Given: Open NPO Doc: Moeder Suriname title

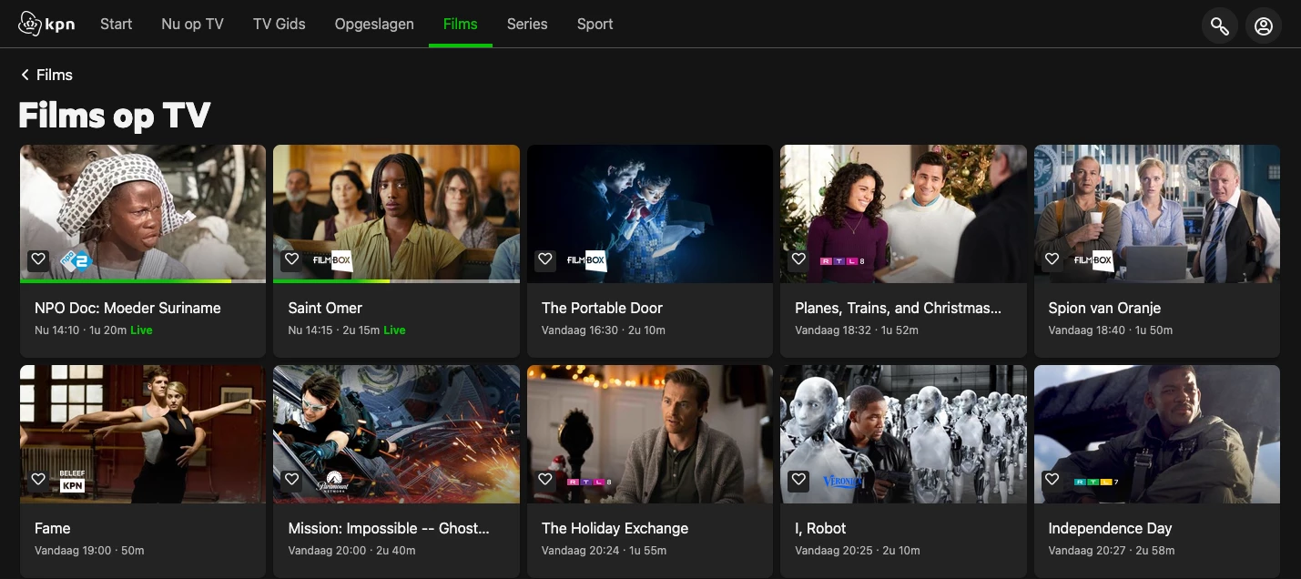Looking at the screenshot, I should pyautogui.click(x=127, y=308).
